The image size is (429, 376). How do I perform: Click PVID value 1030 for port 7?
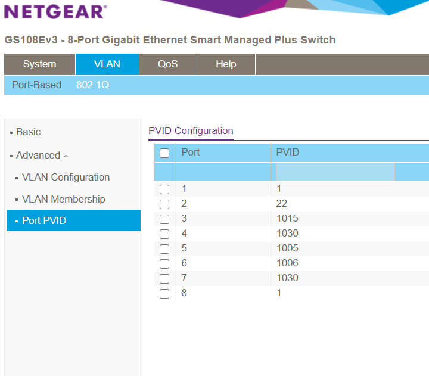pyautogui.click(x=287, y=278)
